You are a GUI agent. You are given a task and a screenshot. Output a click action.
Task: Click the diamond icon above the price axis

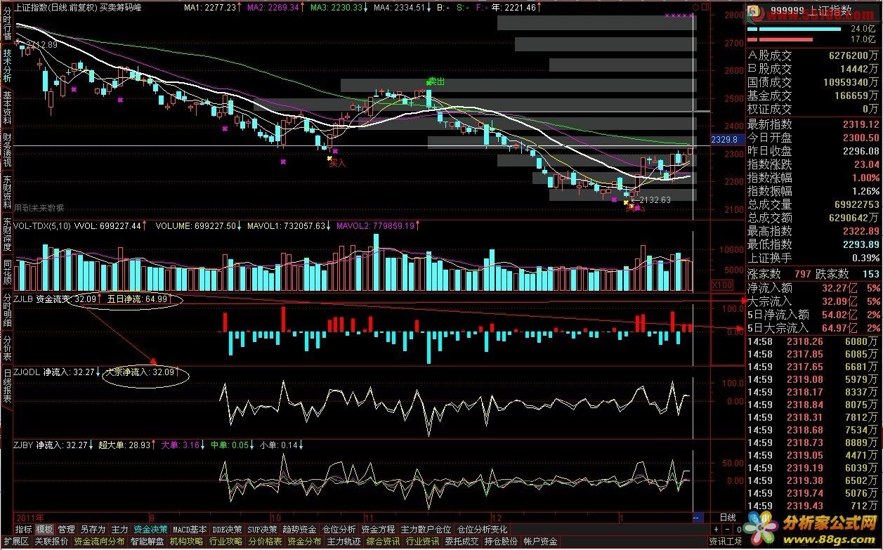tap(695, 7)
